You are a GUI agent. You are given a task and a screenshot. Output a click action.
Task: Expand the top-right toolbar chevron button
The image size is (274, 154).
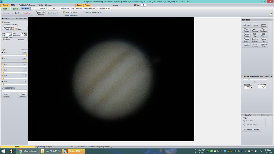click(271, 13)
